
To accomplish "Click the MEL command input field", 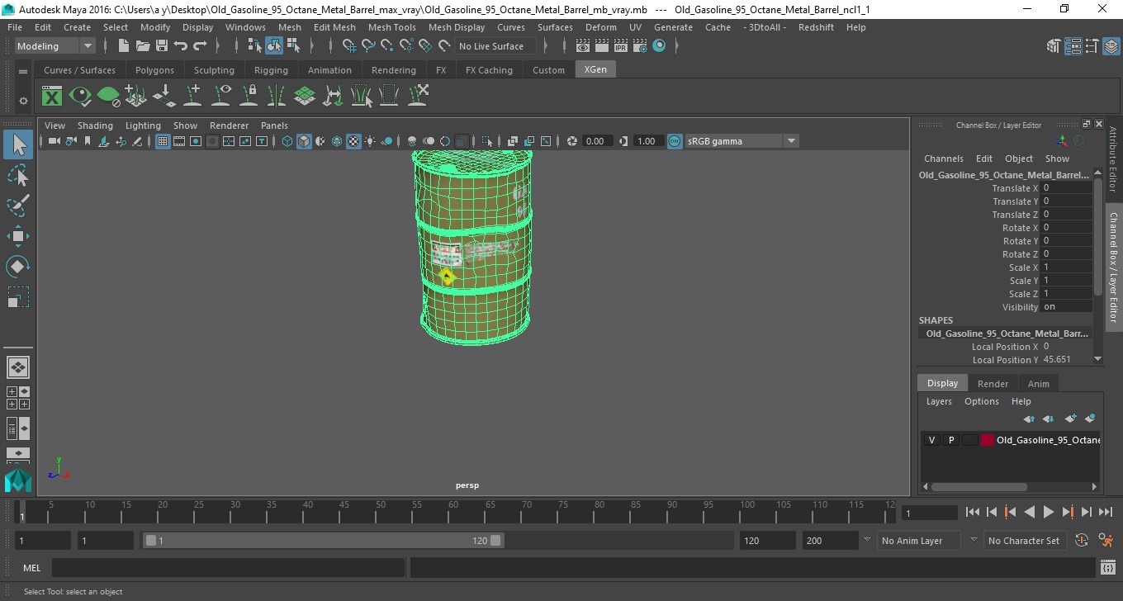I will click(x=228, y=567).
